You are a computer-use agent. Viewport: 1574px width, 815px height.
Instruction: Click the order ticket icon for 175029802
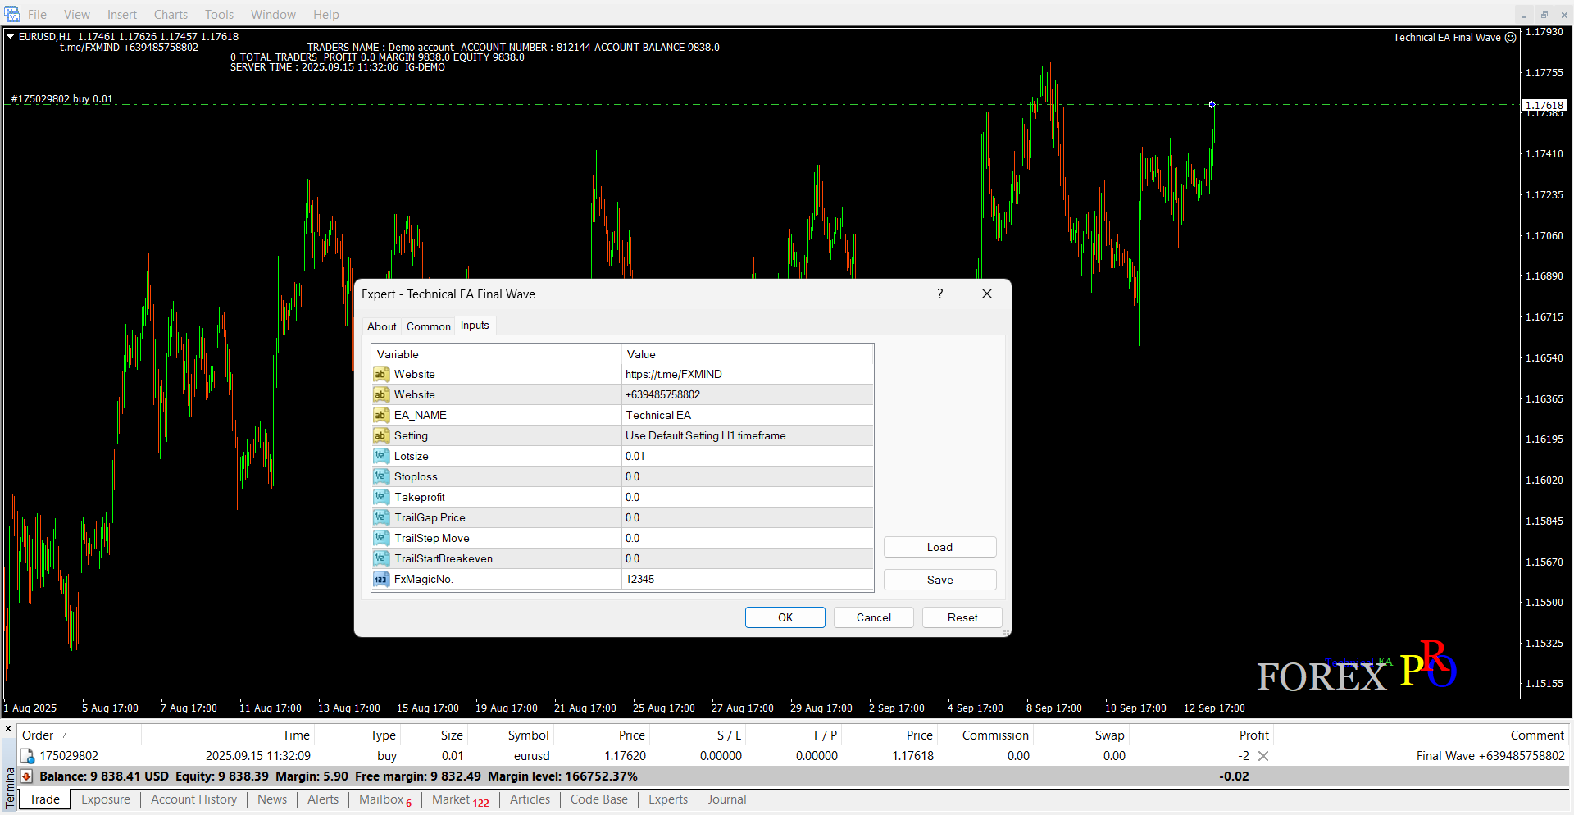point(27,756)
